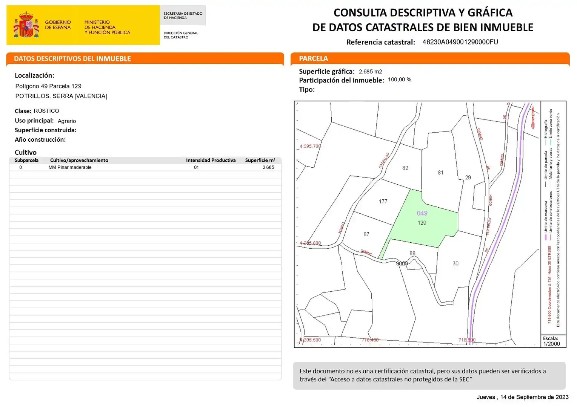This screenshot has height=407, width=577.
Task: Click 'Participación del inmueble:' label
Action: coord(342,80)
